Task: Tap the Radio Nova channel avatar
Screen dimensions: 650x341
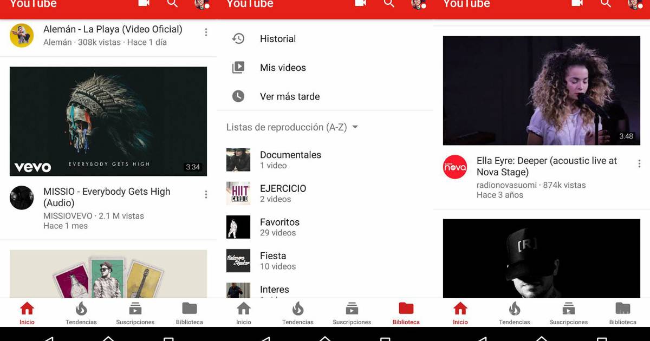Action: click(x=455, y=167)
